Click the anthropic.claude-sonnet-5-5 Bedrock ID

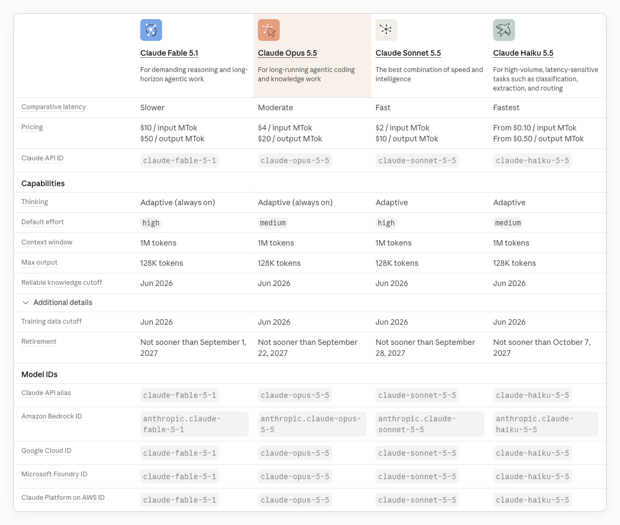tap(430, 424)
